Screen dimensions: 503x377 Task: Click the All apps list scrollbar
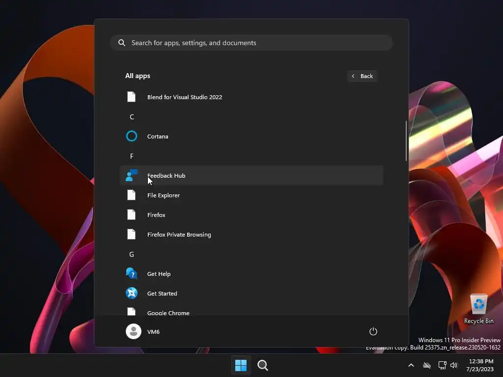pos(406,141)
